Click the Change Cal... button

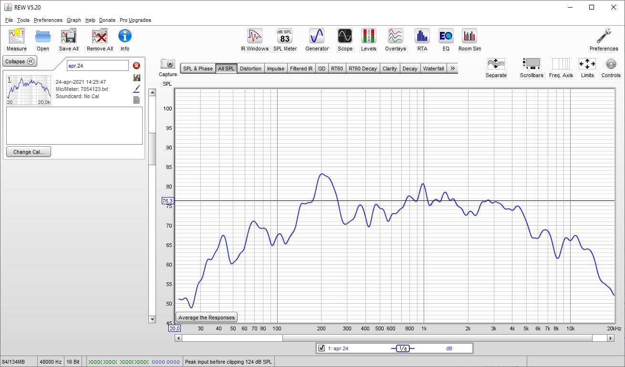pos(29,152)
